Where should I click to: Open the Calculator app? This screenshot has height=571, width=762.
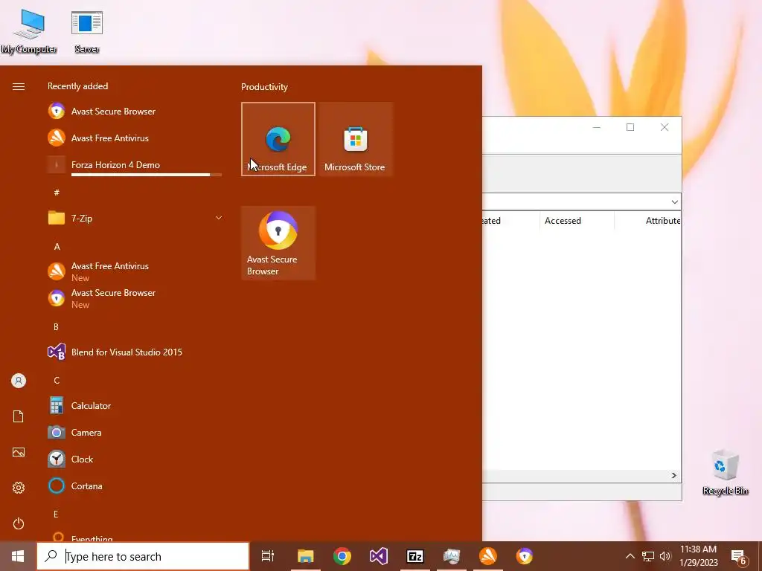point(135,405)
